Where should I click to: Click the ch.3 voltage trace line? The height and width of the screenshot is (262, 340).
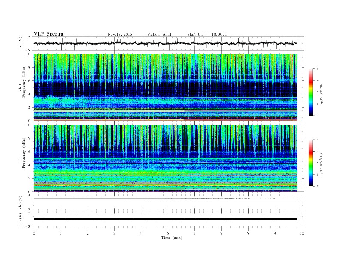point(165,199)
